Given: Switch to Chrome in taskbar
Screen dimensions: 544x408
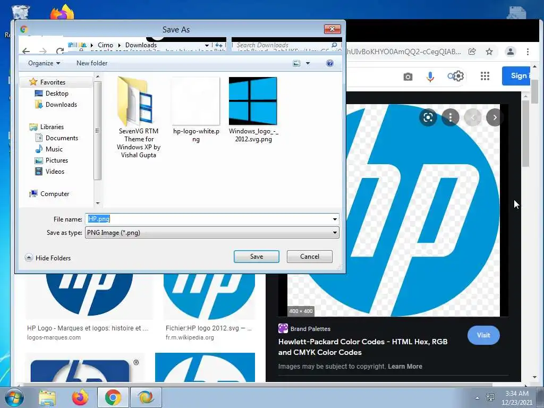Looking at the screenshot, I should (113, 397).
